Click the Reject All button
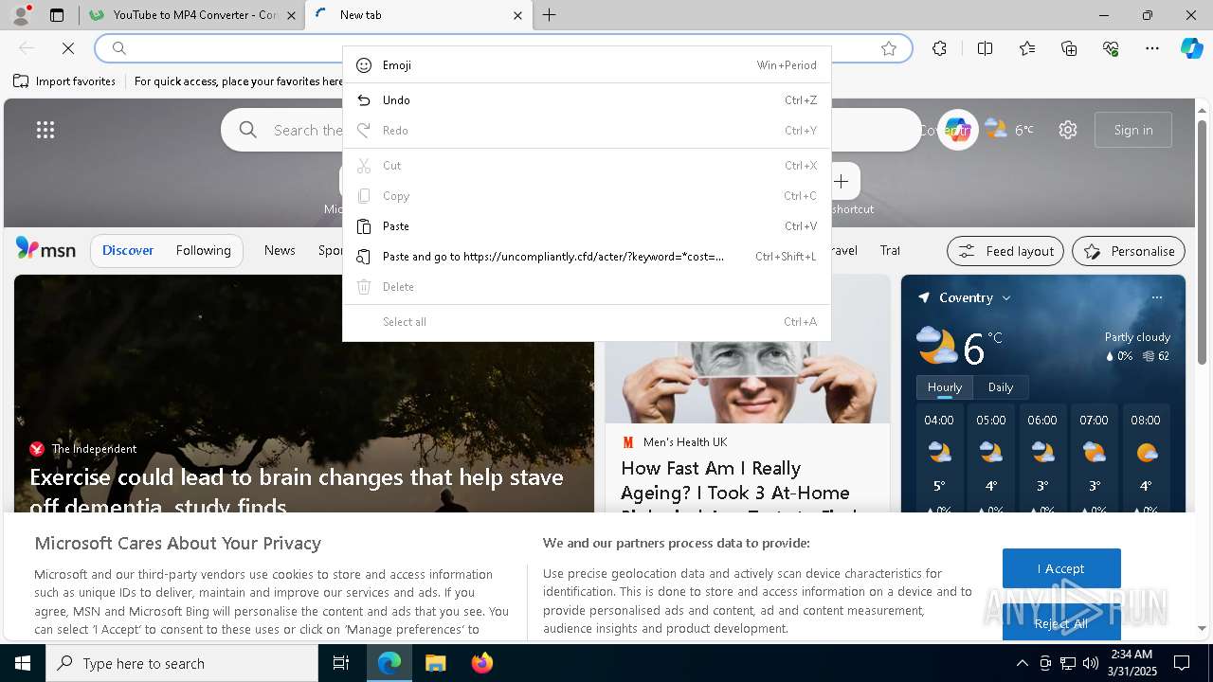1213x682 pixels. click(x=1061, y=622)
